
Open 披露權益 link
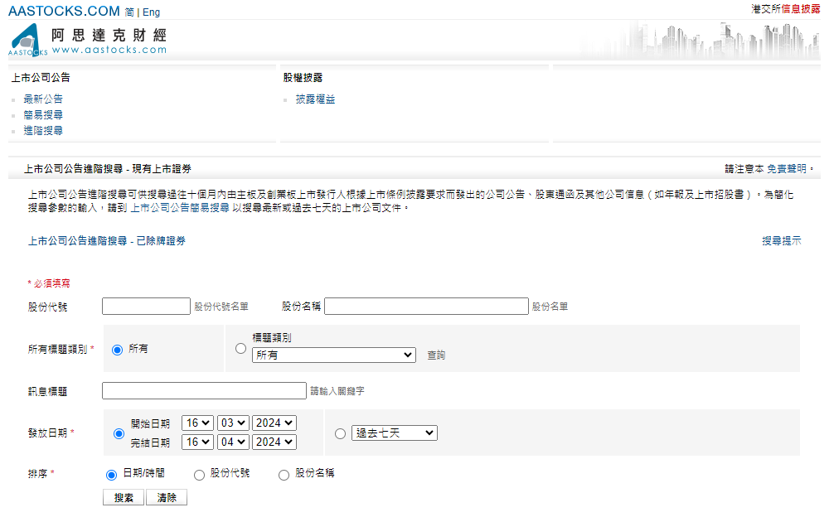(315, 99)
